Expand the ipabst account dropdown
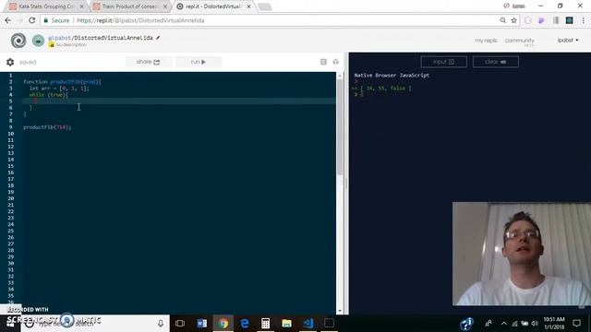Viewport: 591px width, 332px height. (x=568, y=40)
